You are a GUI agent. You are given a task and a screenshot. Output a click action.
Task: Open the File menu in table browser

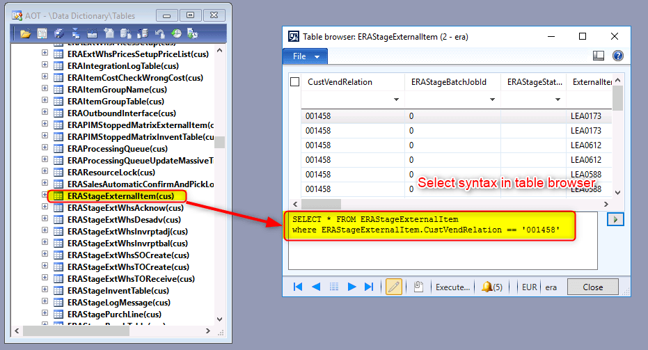(x=305, y=56)
